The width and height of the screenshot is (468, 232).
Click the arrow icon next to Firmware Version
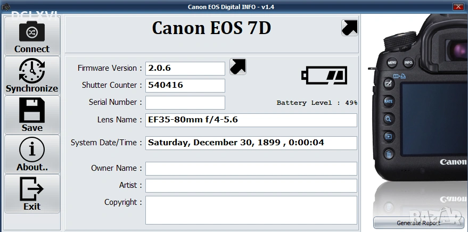pyautogui.click(x=237, y=67)
